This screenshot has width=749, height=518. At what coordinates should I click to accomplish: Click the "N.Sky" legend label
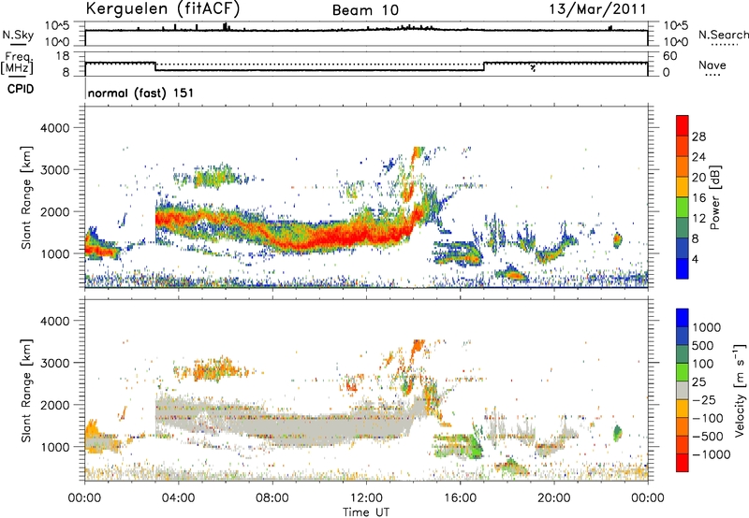[18, 35]
